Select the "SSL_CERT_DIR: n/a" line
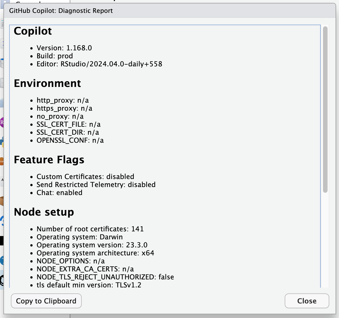 pos(68,132)
